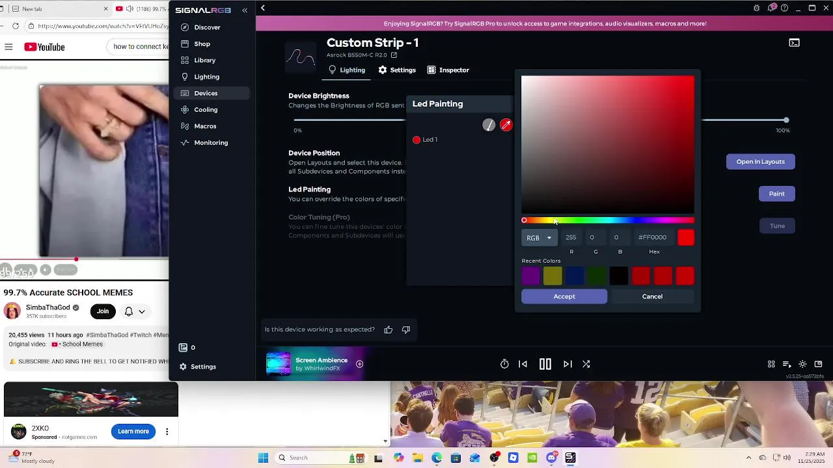Select Devices in the sidebar
The height and width of the screenshot is (468, 833).
[212, 93]
